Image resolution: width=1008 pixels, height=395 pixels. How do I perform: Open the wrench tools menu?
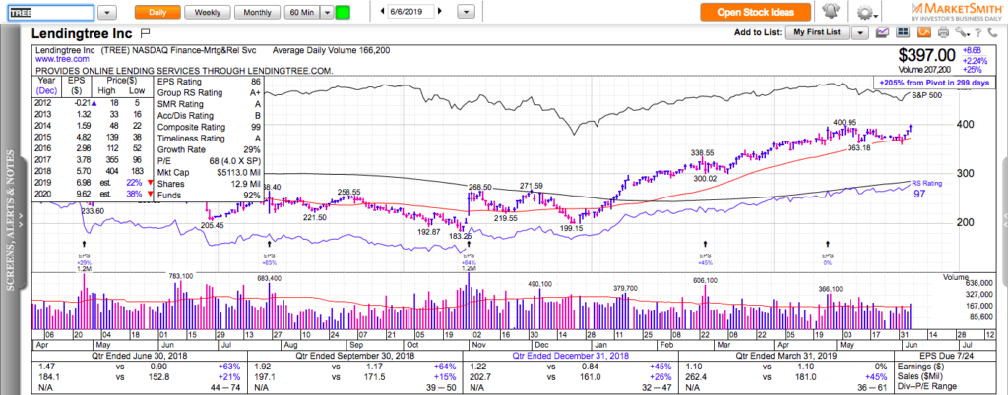point(961,32)
